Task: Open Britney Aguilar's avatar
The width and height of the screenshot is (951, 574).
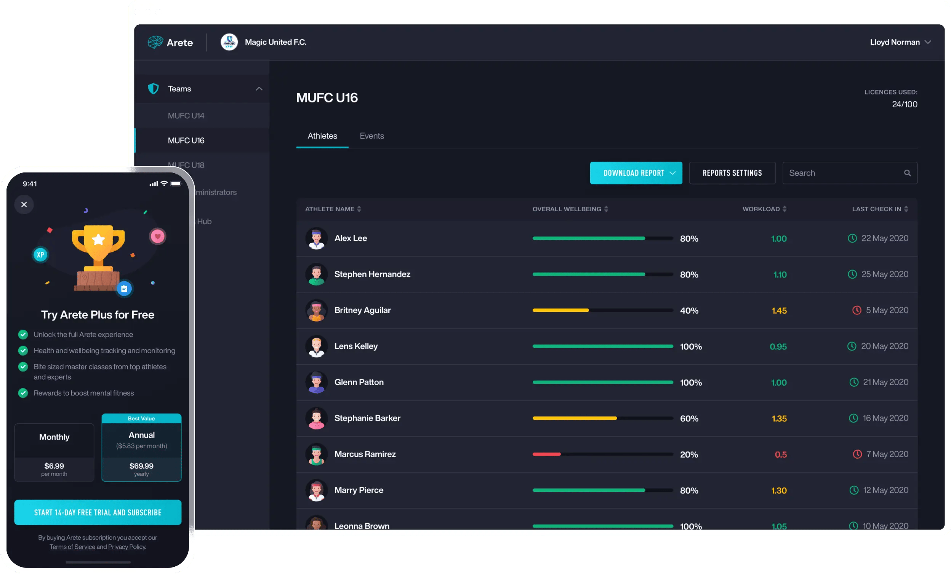Action: (317, 310)
